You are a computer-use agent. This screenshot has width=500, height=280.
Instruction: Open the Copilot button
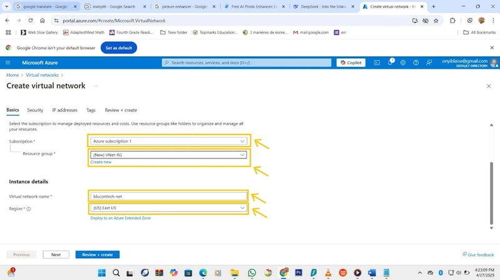click(351, 63)
